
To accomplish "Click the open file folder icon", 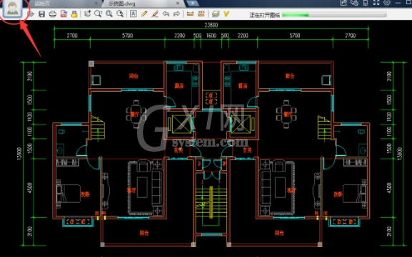I will coord(31,14).
